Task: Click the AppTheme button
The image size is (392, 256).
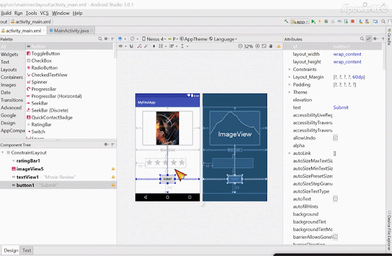Action: coord(194,39)
